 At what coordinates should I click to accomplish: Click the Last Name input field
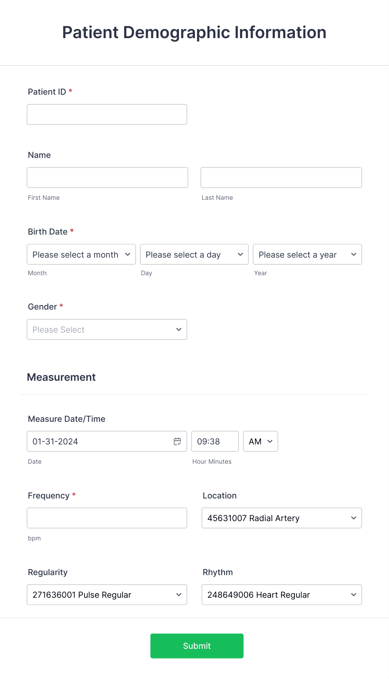pos(281,177)
